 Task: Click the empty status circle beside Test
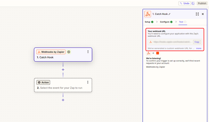click(185, 22)
